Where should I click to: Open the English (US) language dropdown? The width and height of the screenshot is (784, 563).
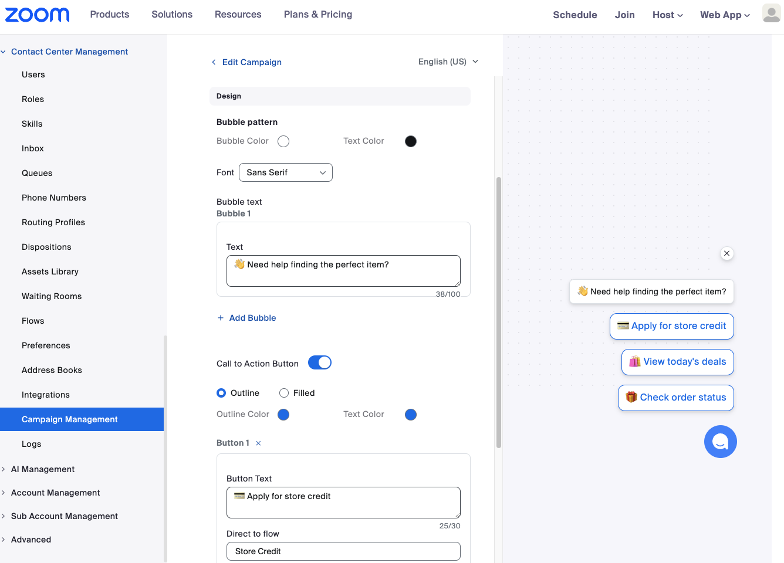pos(448,62)
